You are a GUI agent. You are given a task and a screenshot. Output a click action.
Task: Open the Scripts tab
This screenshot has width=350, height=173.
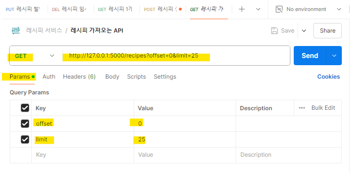pyautogui.click(x=137, y=77)
